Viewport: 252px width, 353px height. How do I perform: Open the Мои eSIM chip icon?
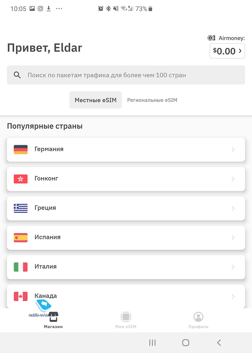pos(126,317)
